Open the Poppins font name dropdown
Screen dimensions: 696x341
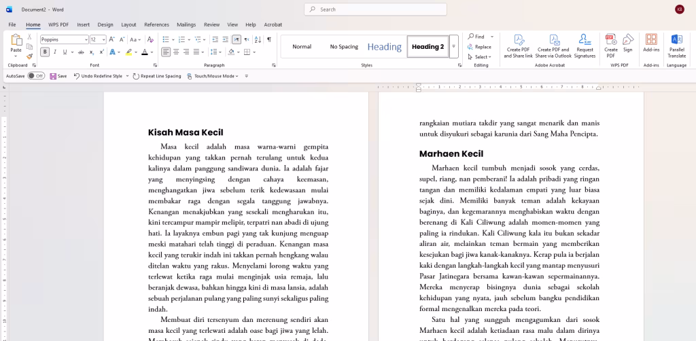coord(86,39)
